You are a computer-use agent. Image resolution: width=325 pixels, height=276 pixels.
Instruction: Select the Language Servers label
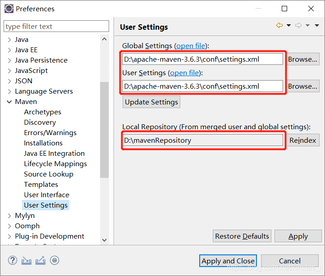44,91
